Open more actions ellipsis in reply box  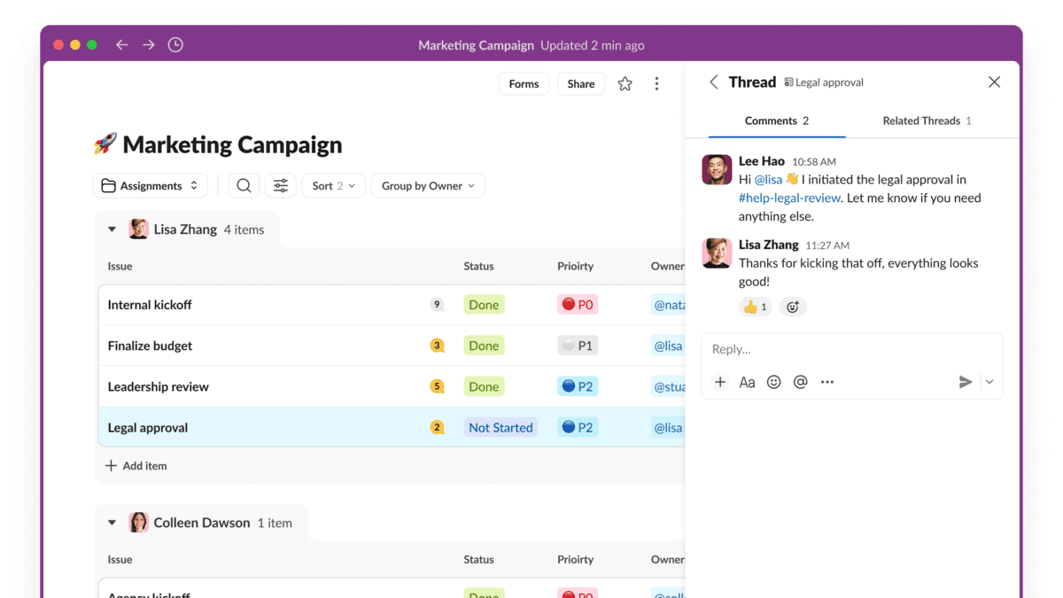[x=826, y=382]
